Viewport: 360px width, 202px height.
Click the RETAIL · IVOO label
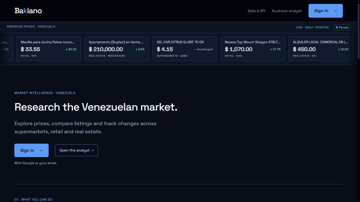point(233,56)
